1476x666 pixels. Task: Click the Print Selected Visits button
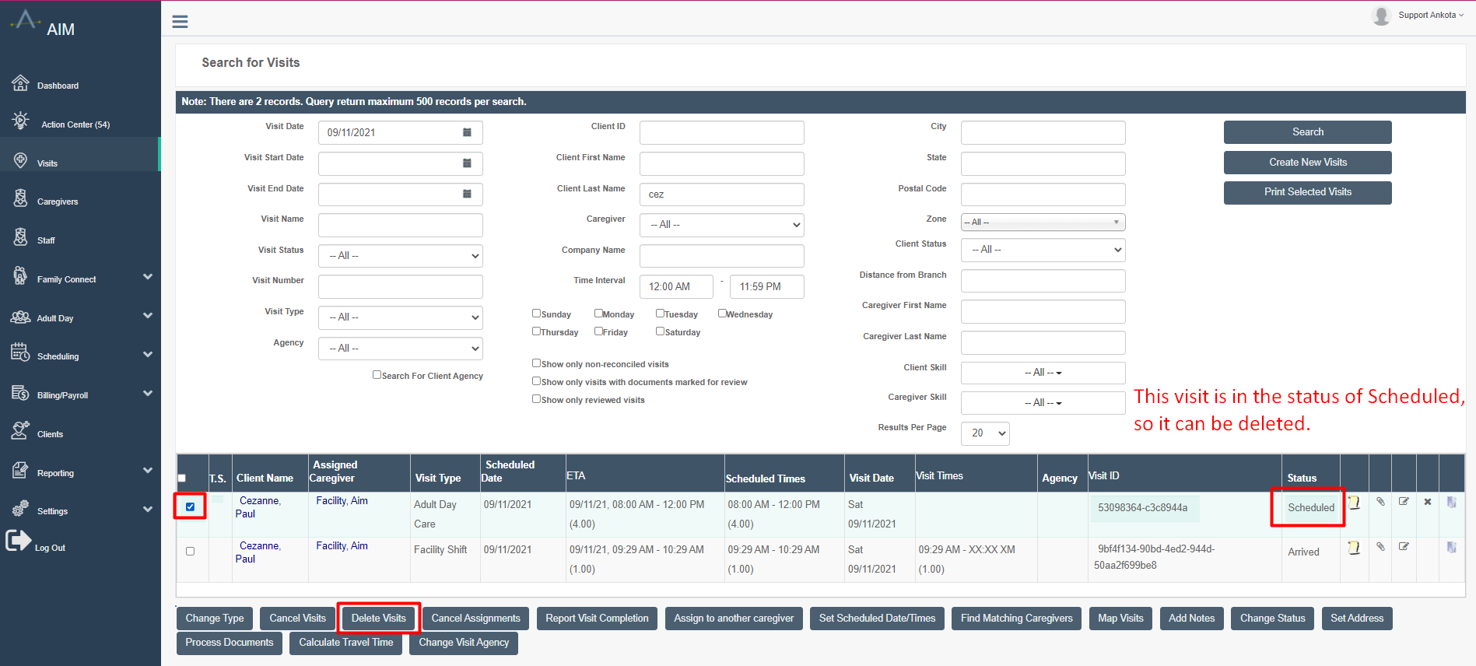point(1307,192)
